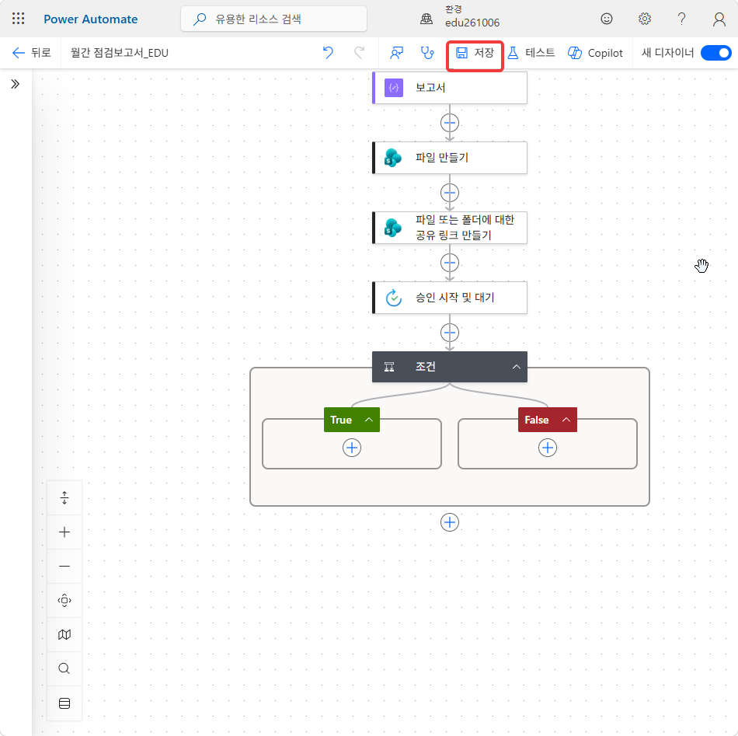The image size is (738, 736).
Task: Click the 보고서 variable icon
Action: [394, 88]
